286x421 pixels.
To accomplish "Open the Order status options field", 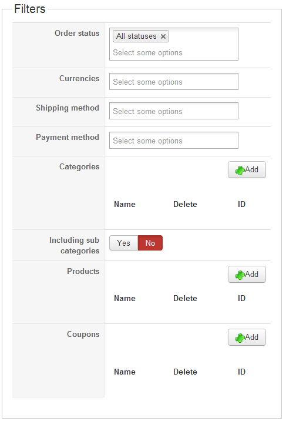I will click(x=174, y=44).
